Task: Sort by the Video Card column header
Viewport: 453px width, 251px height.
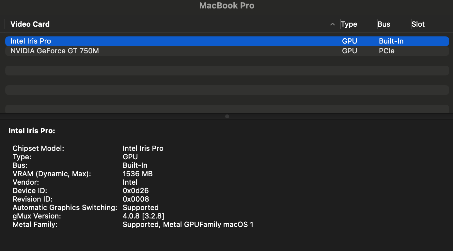Action: pos(30,24)
